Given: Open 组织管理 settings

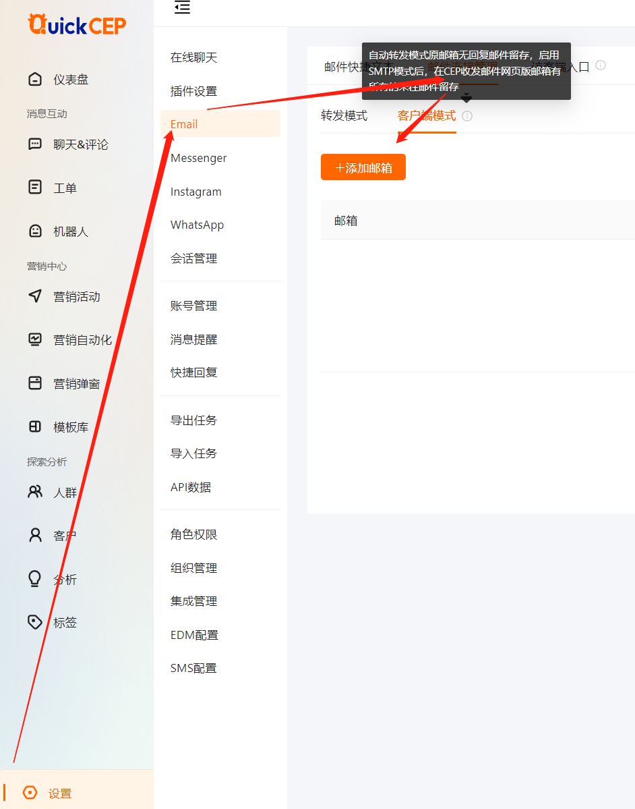Looking at the screenshot, I should tap(193, 568).
